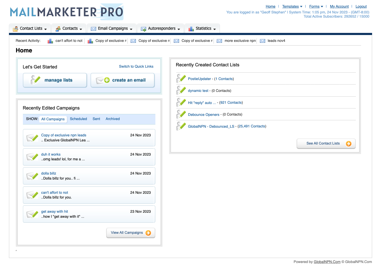Viewport: 380px width, 268px height.
Task: Click the envelope pencil icon for "duh it works"
Action: pos(32,157)
